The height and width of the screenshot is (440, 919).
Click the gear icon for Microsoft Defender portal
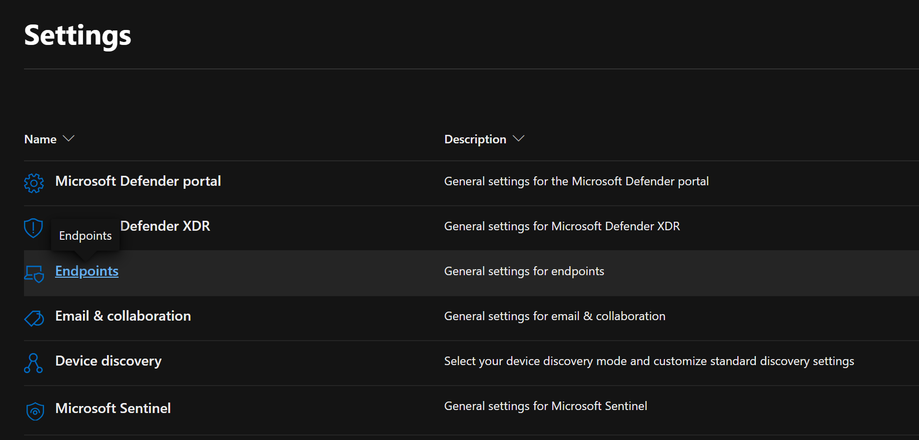point(34,183)
